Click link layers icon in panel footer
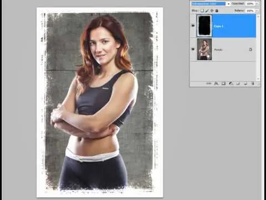This screenshot has height=200, width=266. (208, 83)
